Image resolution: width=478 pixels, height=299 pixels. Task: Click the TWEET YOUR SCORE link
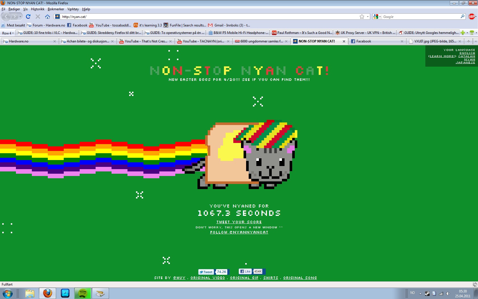pos(239,222)
